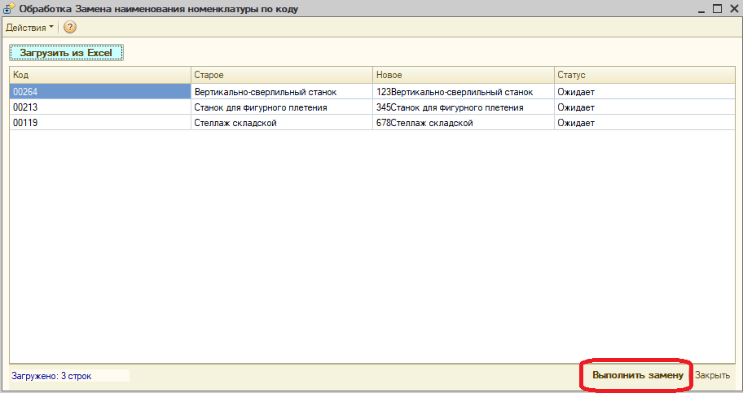Select the code 00213 cell
The height and width of the screenshot is (393, 743).
[99, 107]
